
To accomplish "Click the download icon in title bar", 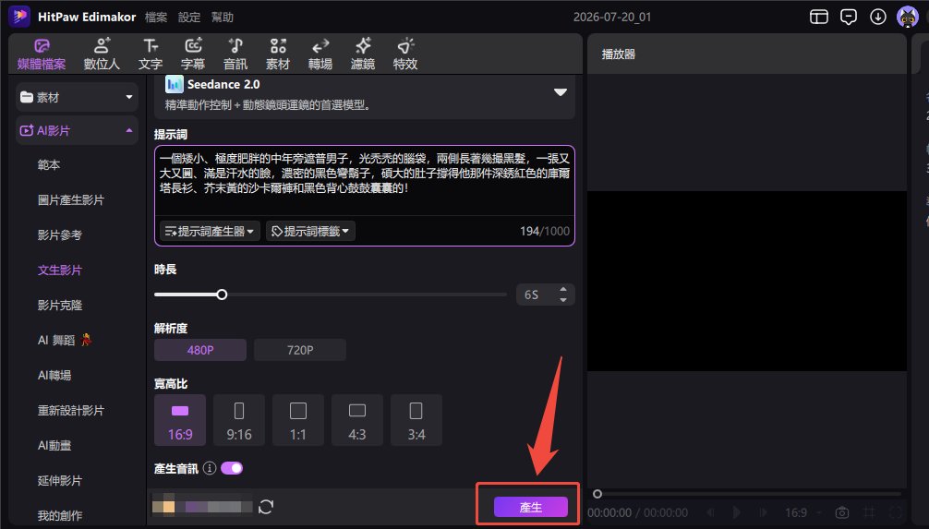I will [x=877, y=17].
